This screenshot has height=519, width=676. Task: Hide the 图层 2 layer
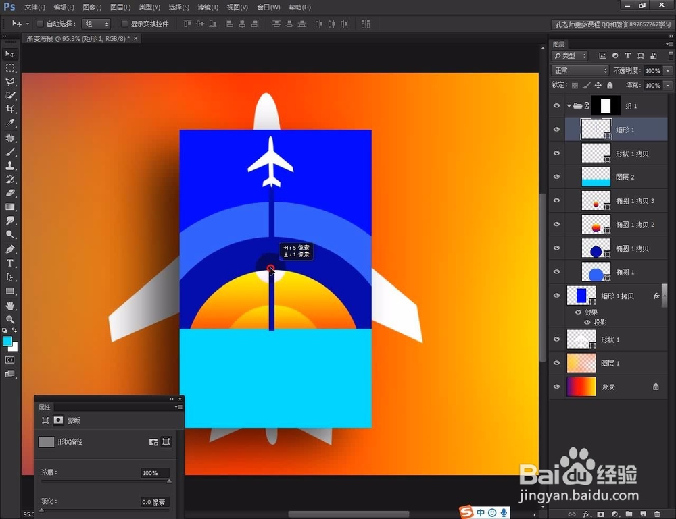click(556, 177)
